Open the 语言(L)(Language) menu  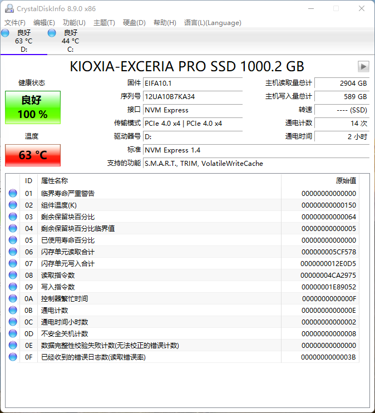point(213,23)
